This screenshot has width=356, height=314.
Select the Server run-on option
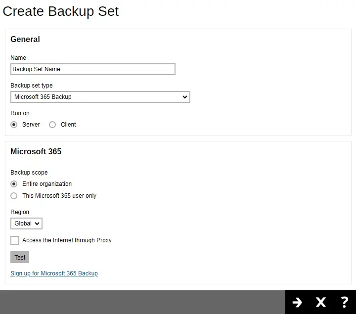[14, 125]
